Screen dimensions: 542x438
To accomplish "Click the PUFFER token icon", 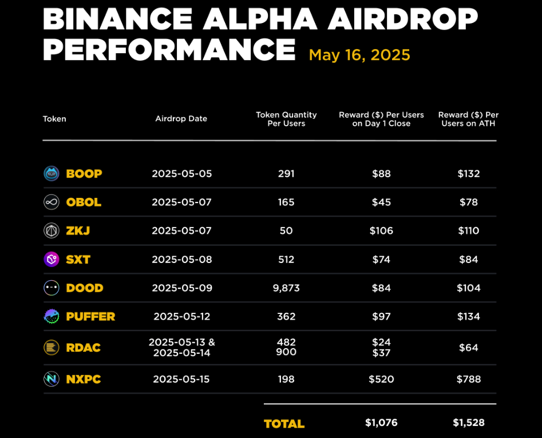I will pyautogui.click(x=52, y=317).
